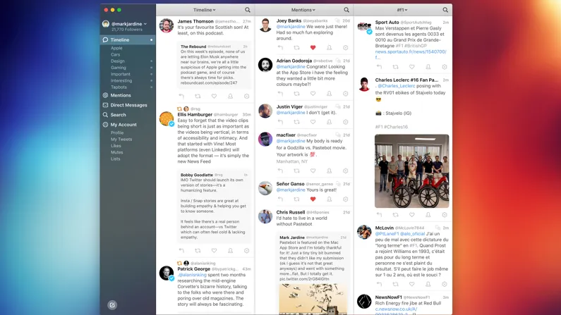The height and width of the screenshot is (315, 561).
Task: Retweet James Thomson's tweet
Action: point(198,96)
